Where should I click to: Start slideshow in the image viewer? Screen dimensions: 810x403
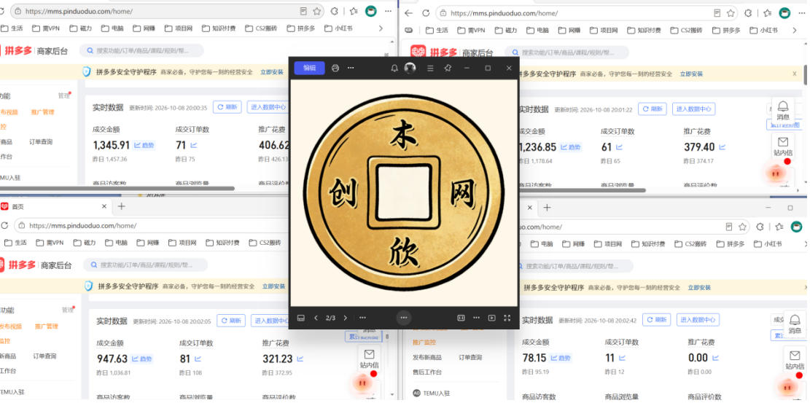(492, 318)
